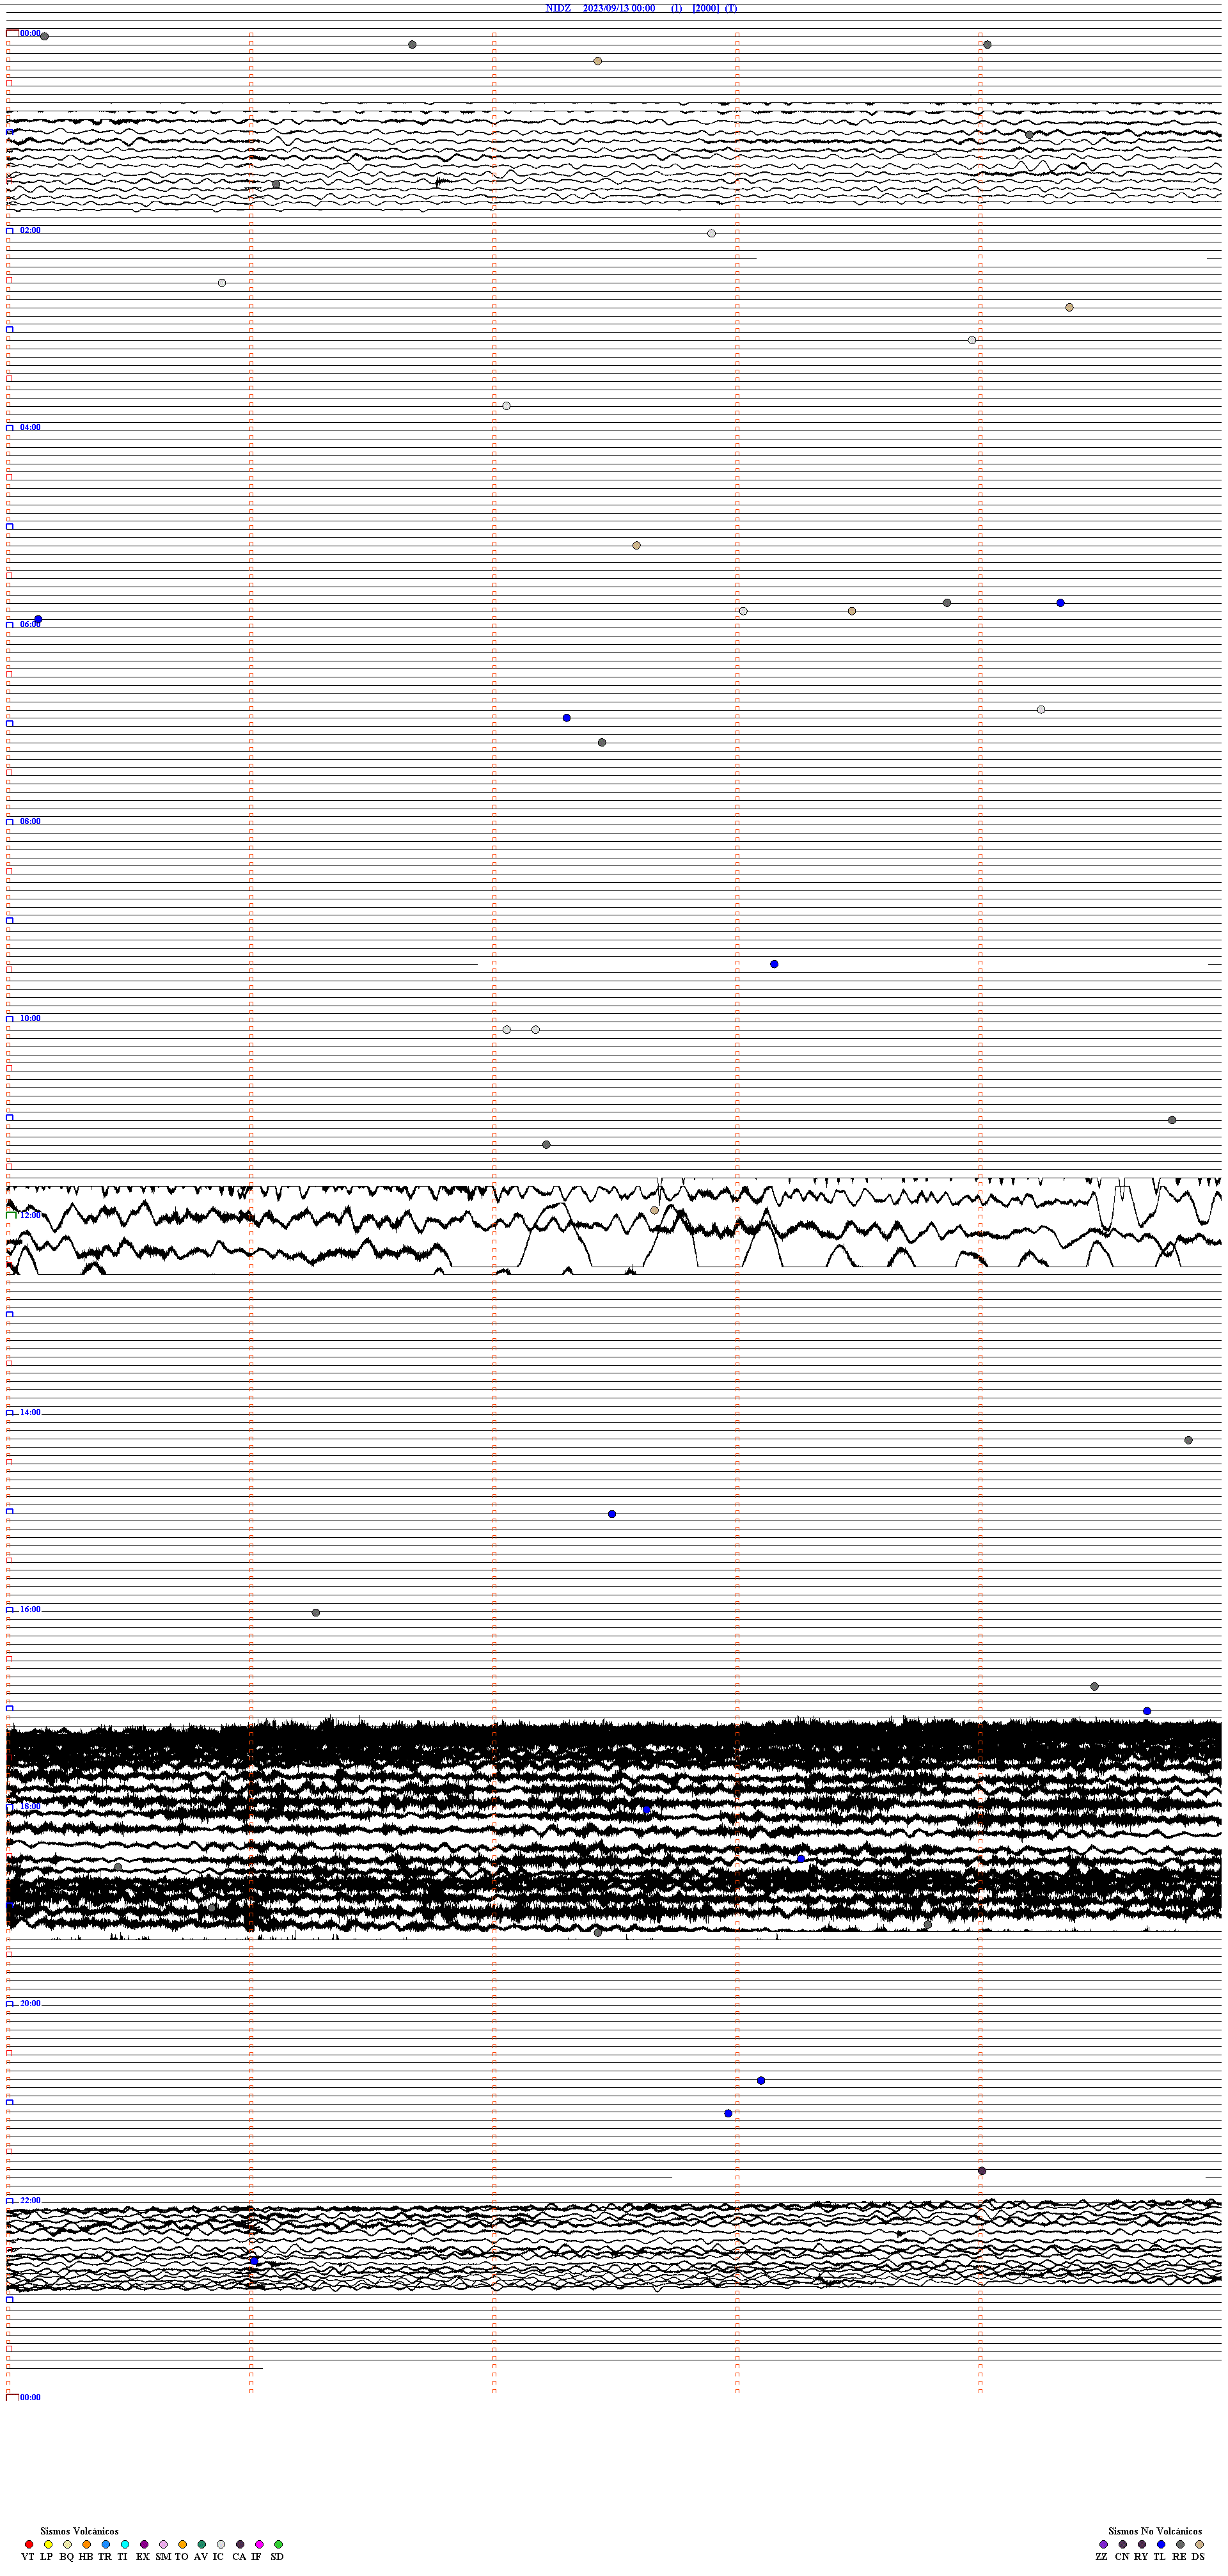Select the tan event marker inside the 12:00 saturated trace
Image resolution: width=1228 pixels, height=2576 pixels.
[x=655, y=1210]
